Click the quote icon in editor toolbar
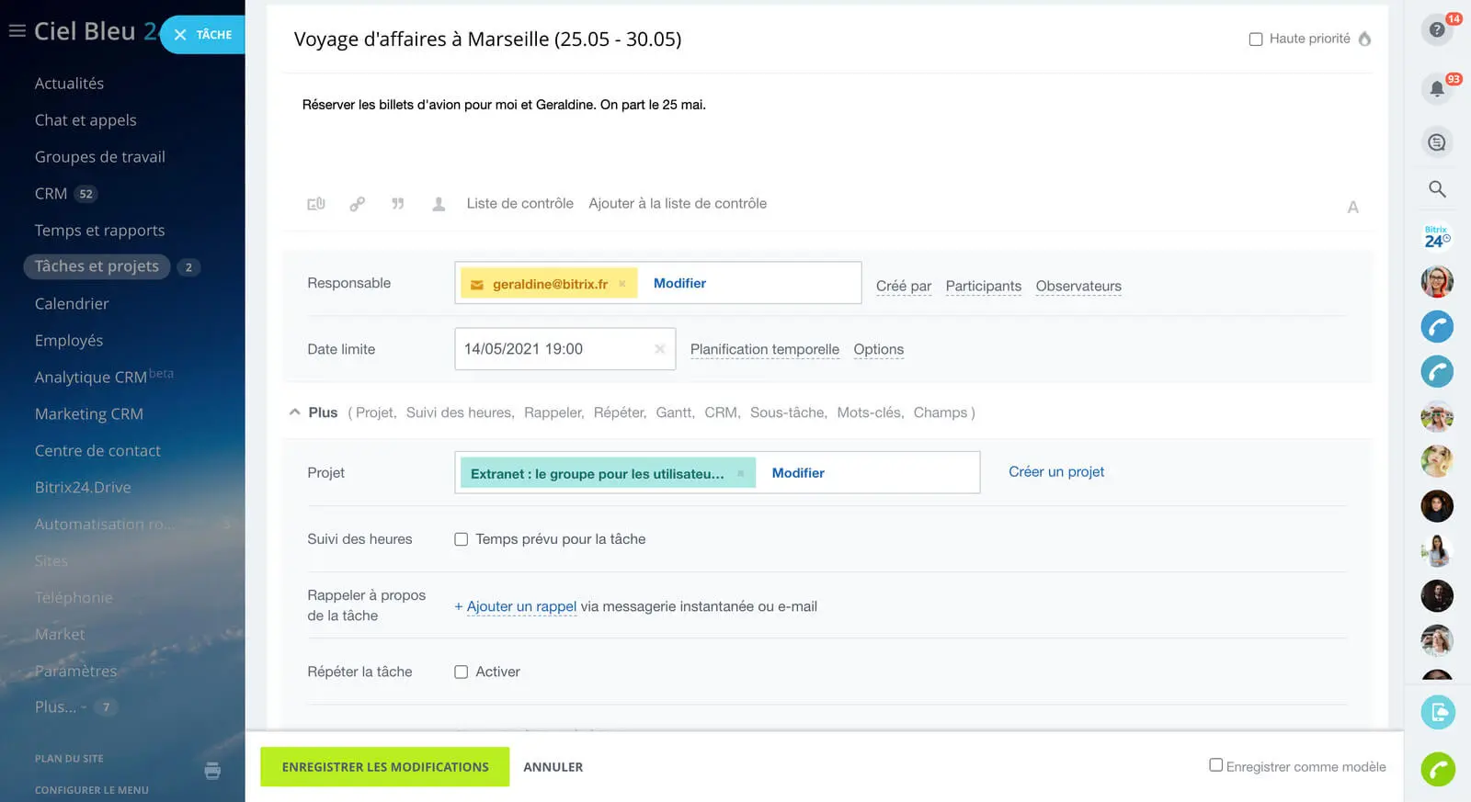 tap(398, 204)
